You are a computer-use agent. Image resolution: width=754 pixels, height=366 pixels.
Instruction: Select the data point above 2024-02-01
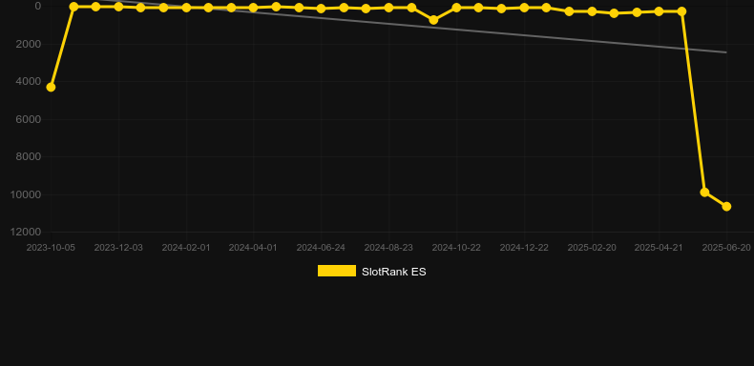[186, 8]
